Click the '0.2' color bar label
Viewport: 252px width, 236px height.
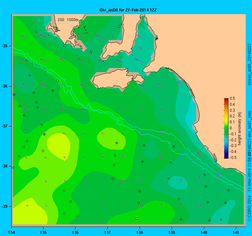(232, 116)
